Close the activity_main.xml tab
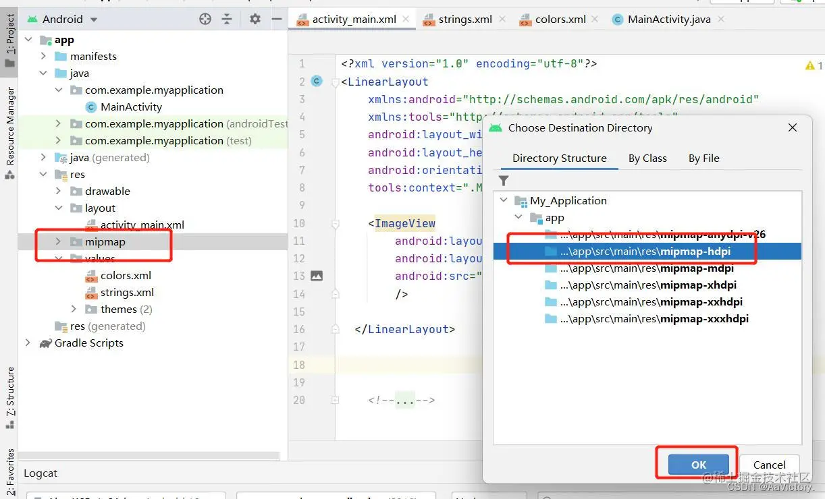The height and width of the screenshot is (499, 825). pyautogui.click(x=406, y=19)
